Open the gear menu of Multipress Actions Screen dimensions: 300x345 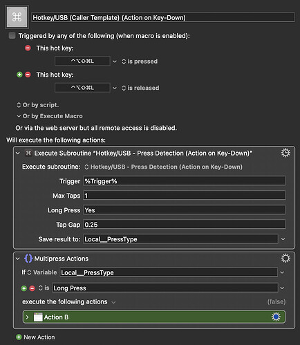coord(285,259)
